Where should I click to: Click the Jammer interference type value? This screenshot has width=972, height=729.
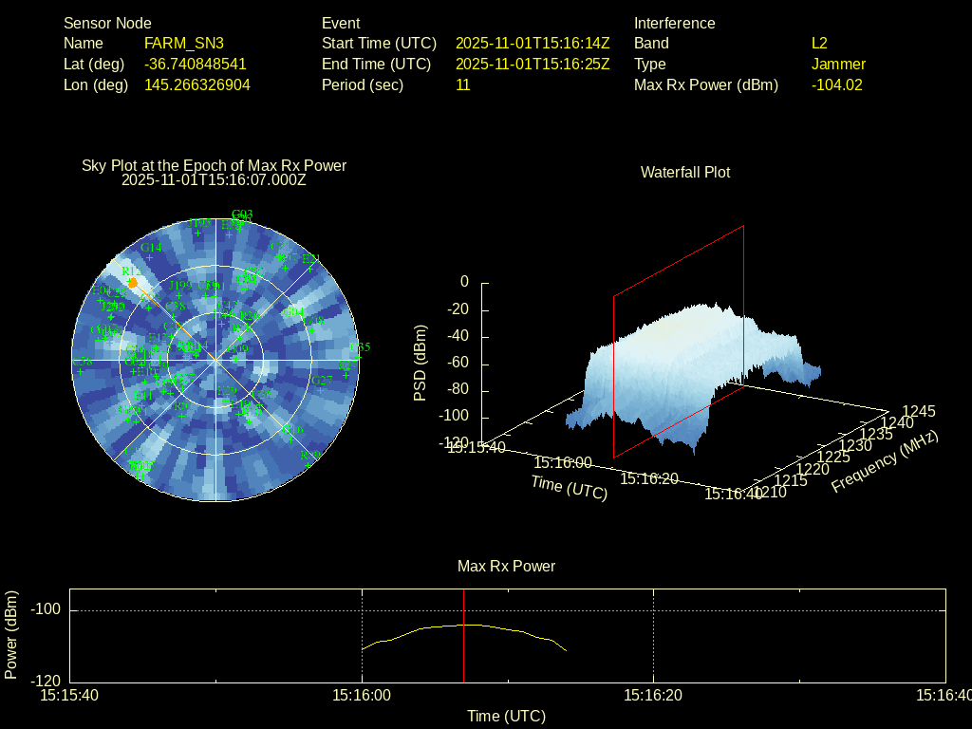click(x=838, y=64)
